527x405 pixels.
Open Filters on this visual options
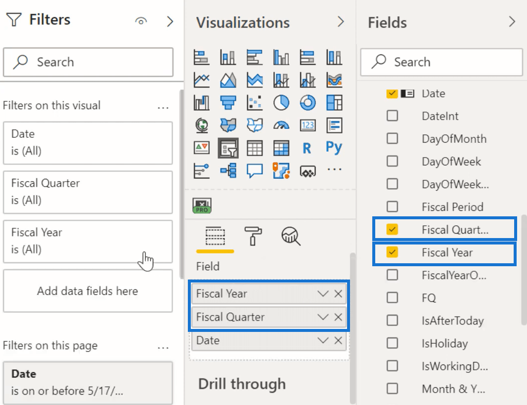[163, 108]
